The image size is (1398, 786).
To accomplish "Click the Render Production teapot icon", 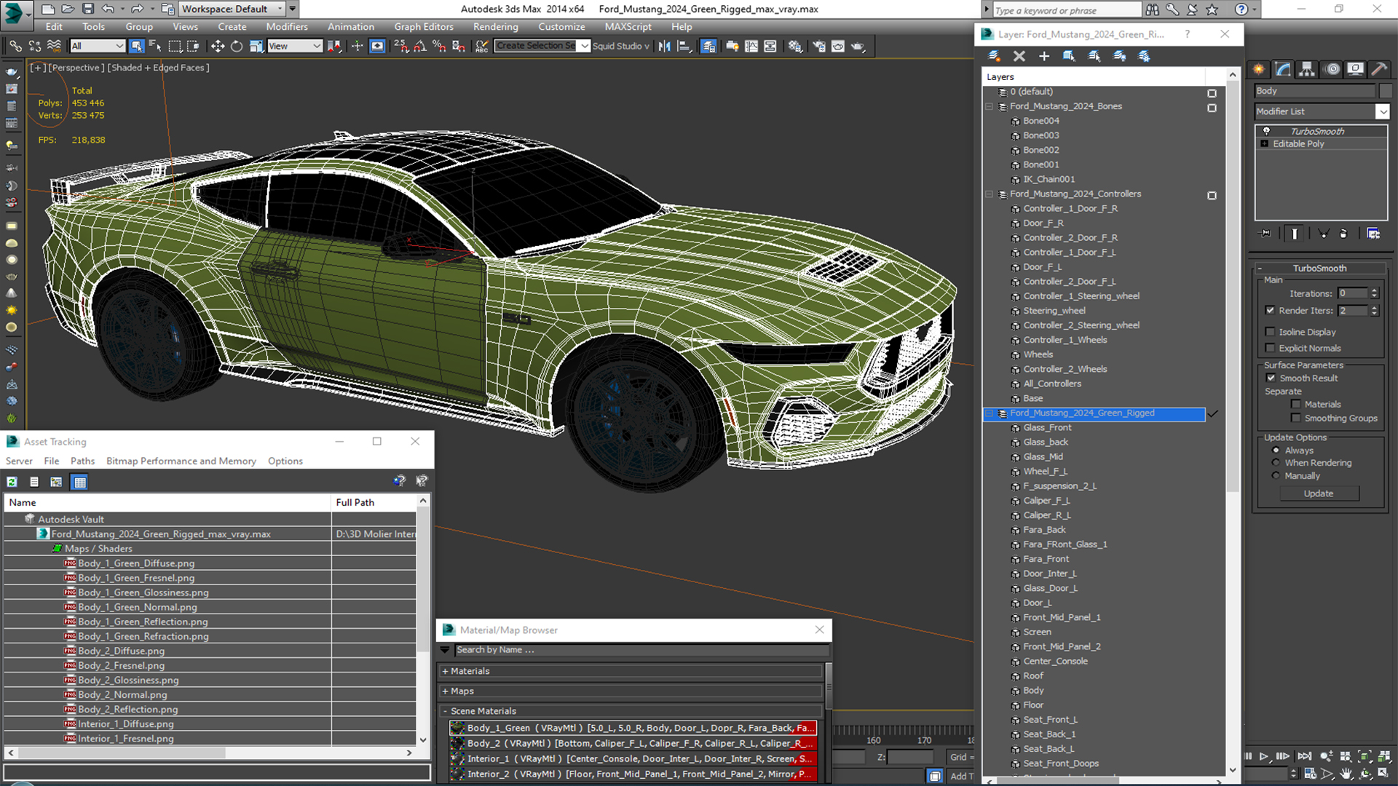I will [x=858, y=46].
